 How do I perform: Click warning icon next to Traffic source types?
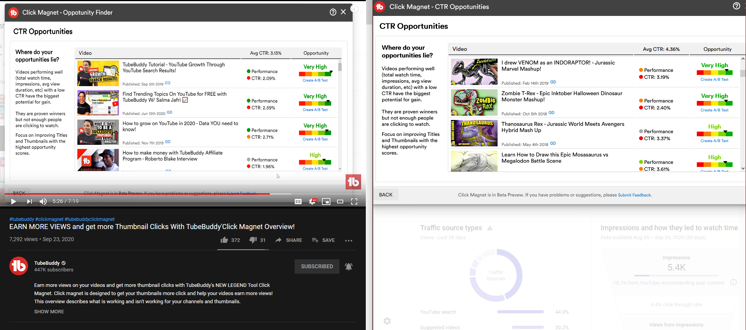click(x=490, y=228)
